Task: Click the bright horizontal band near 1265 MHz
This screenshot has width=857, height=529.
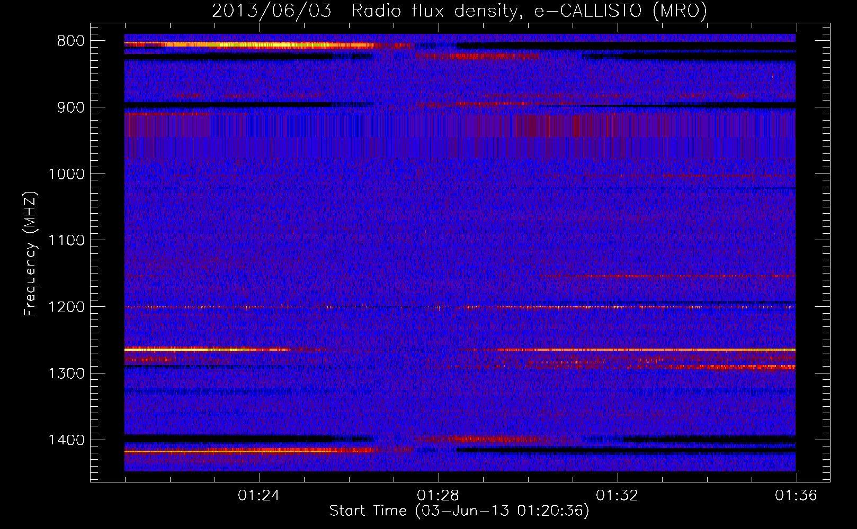Action: (460, 350)
